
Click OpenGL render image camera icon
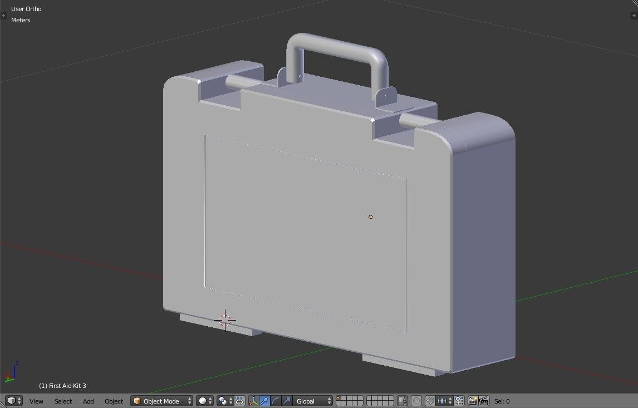(473, 401)
